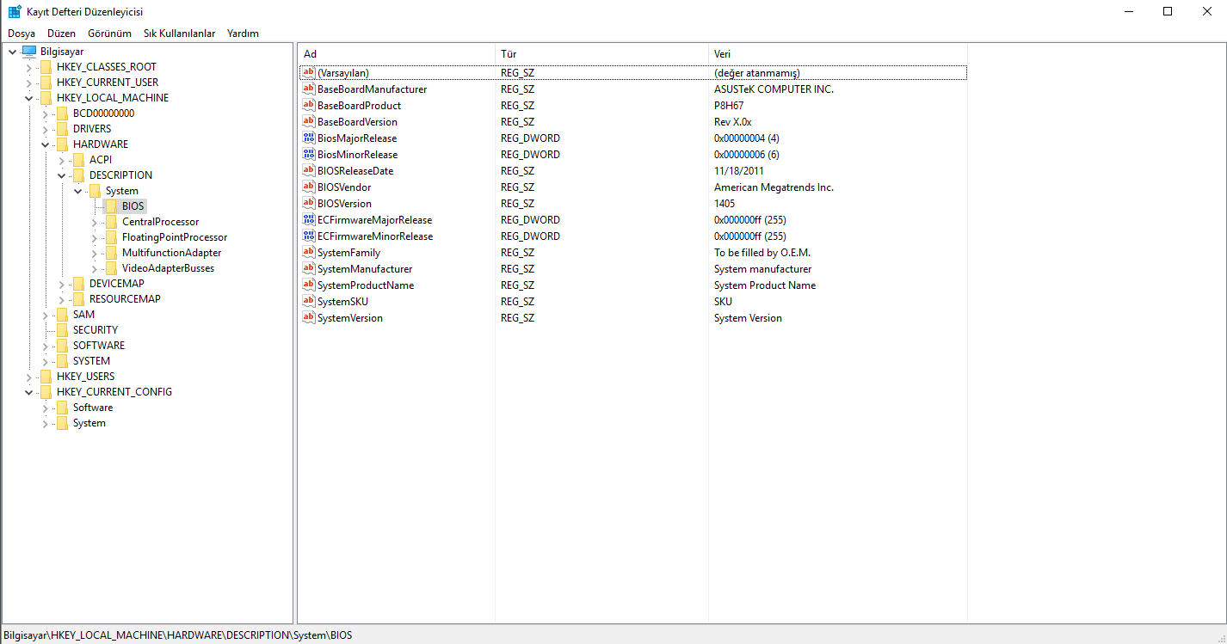
Task: Click the BiosMinorRelease DWORD value icon
Action: point(309,155)
